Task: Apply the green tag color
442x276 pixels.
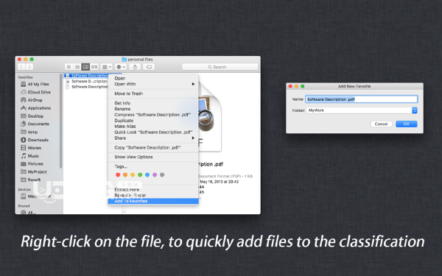Action: click(x=140, y=175)
